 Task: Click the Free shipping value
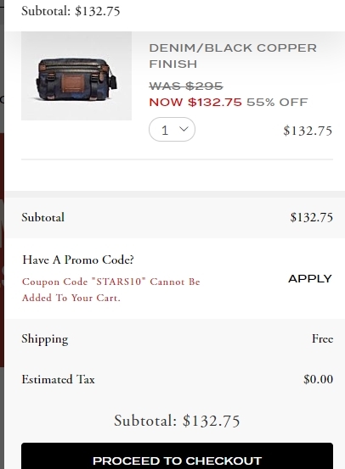(323, 339)
